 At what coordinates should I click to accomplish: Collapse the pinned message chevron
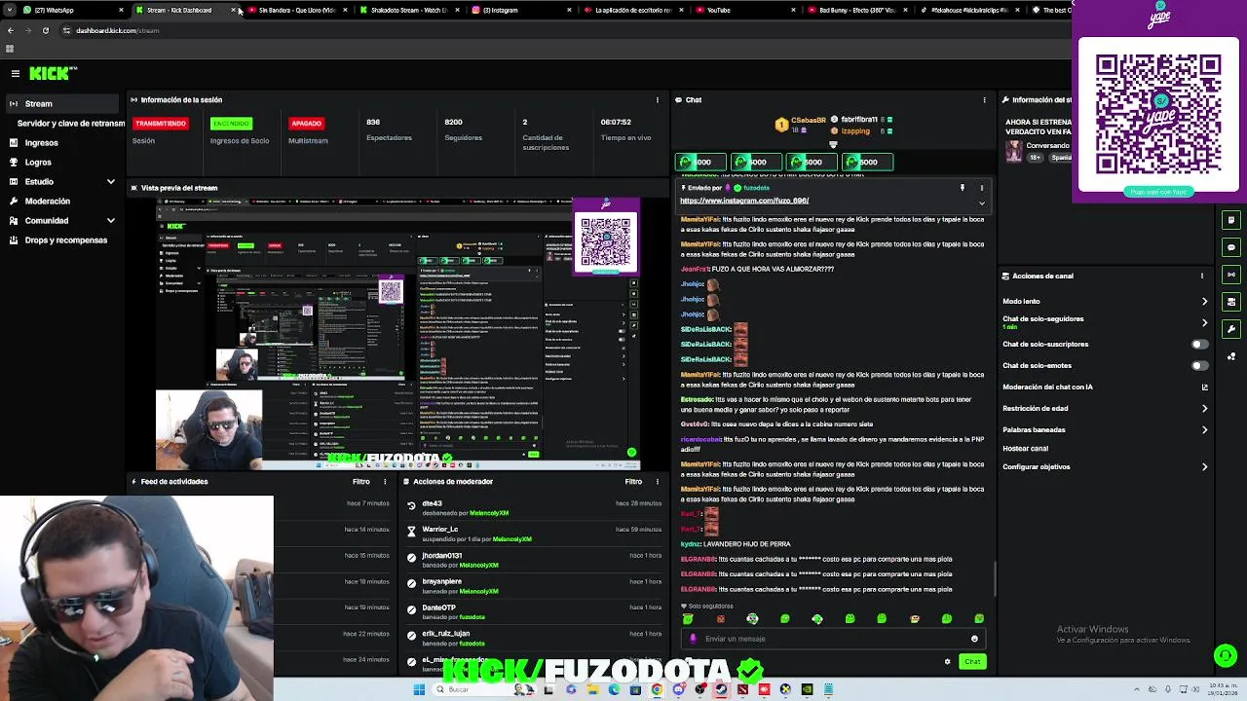pos(981,203)
